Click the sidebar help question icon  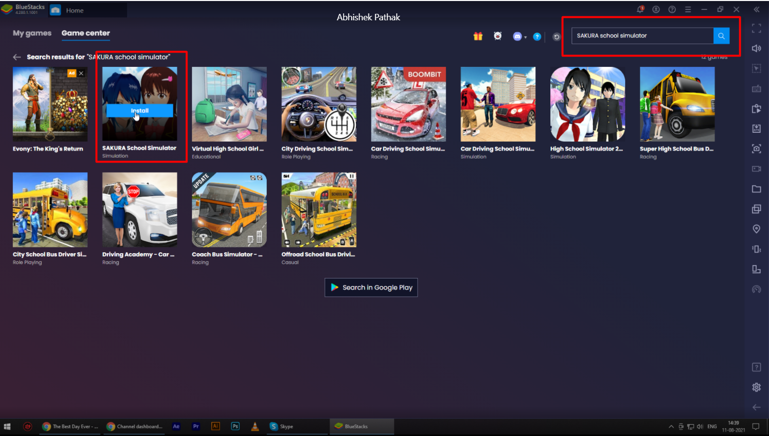756,367
